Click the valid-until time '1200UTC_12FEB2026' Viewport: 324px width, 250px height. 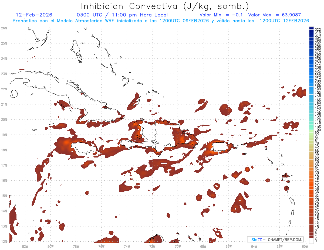point(284,21)
